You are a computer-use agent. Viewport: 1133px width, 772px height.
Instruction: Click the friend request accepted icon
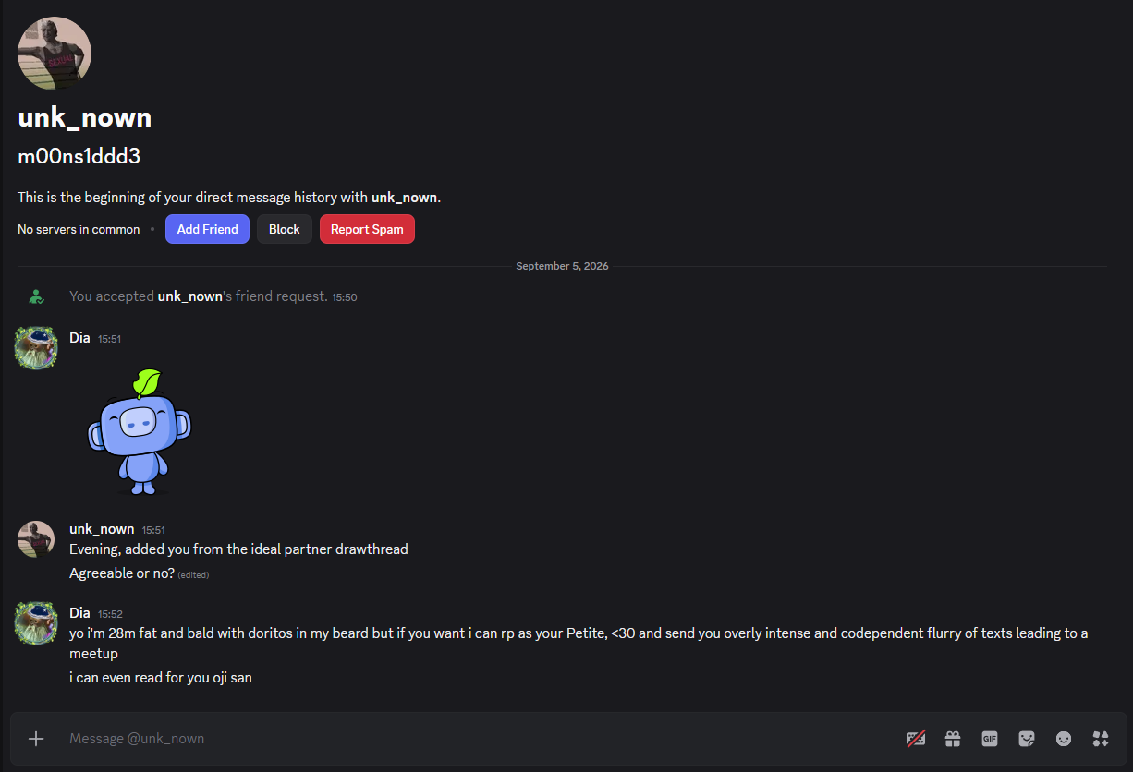click(x=36, y=296)
